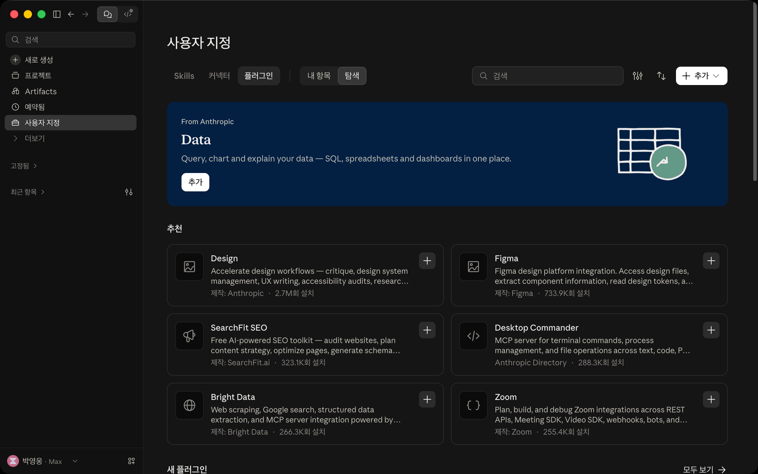Image resolution: width=758 pixels, height=474 pixels.
Task: Expand 더보기 in sidebar
Action: [x=70, y=138]
